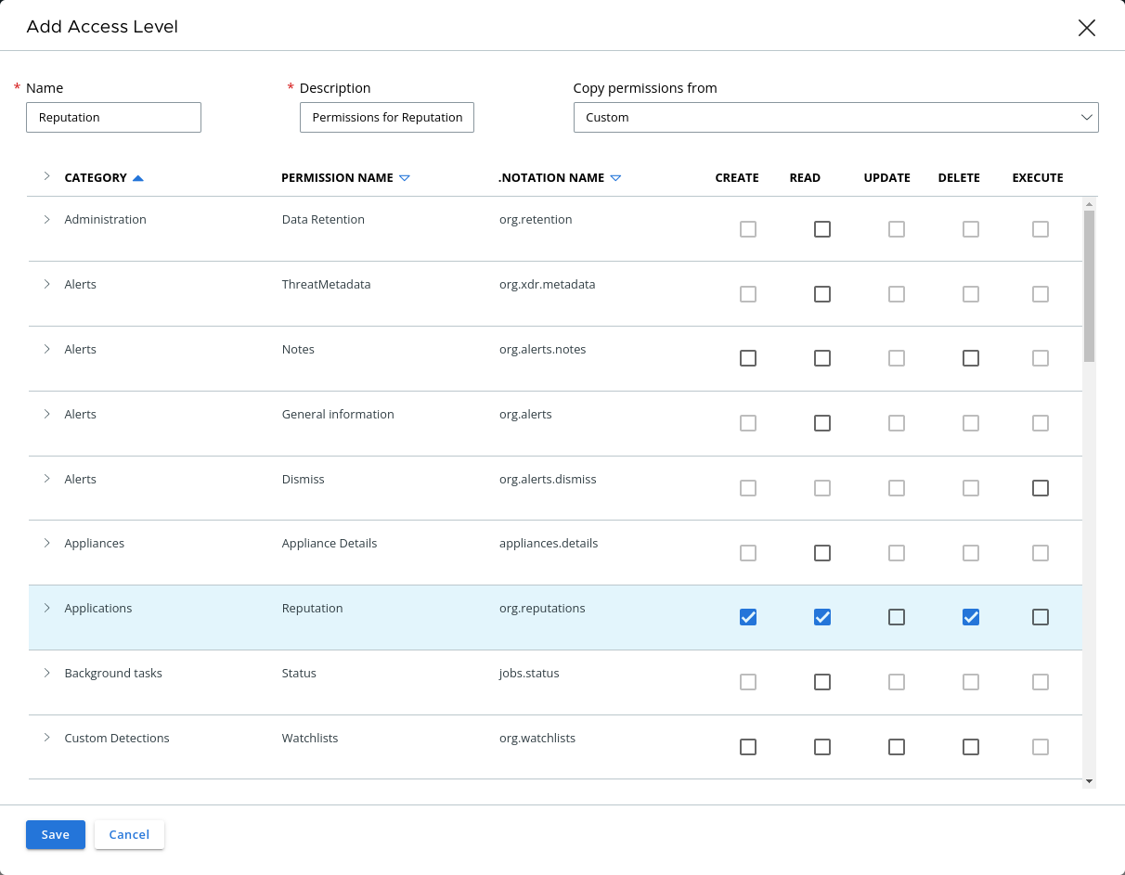Click the scroll down arrow of permissions list
Viewport: 1125px width, 875px height.
click(1089, 781)
